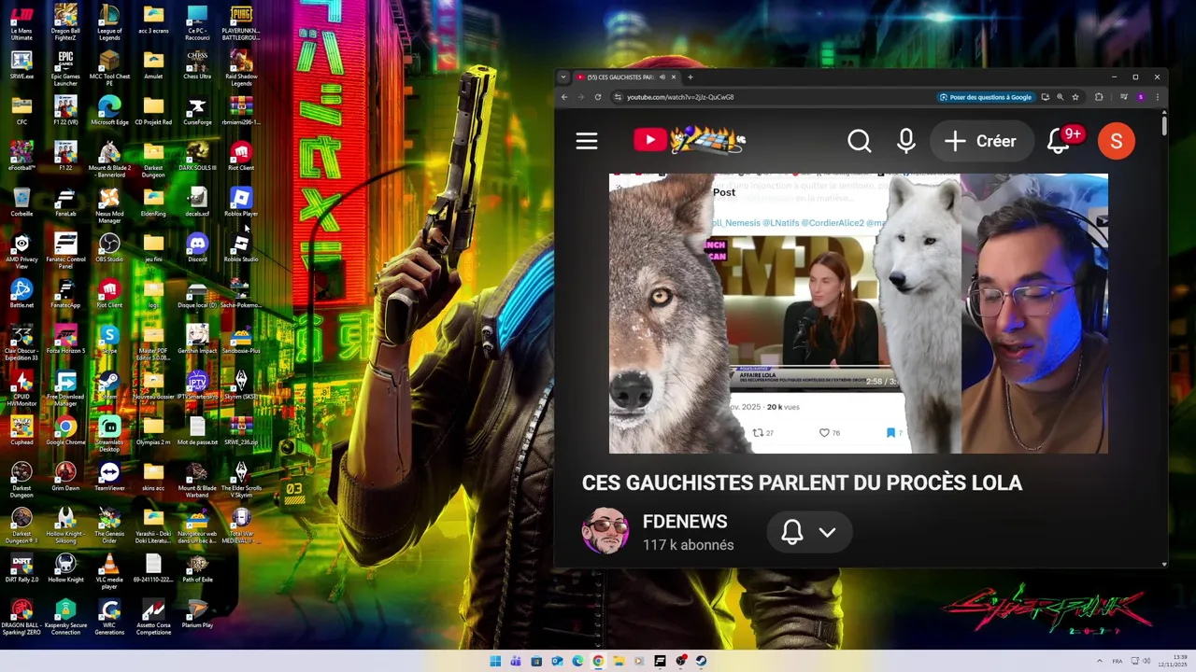The width and height of the screenshot is (1196, 672).
Task: Open Chrome's three-dot menu
Action: [x=1157, y=97]
